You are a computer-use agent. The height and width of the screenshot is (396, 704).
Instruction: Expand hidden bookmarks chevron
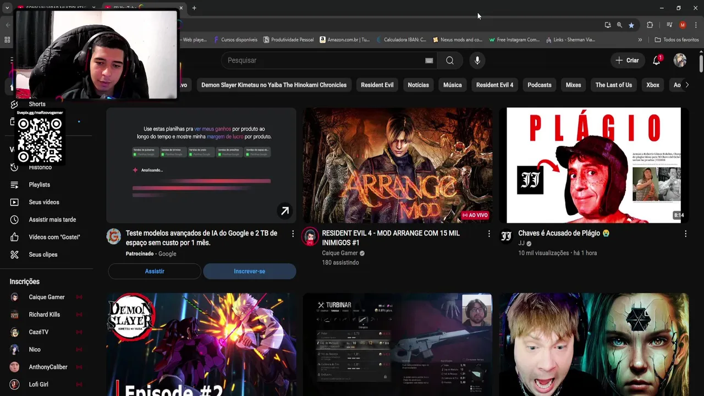640,40
